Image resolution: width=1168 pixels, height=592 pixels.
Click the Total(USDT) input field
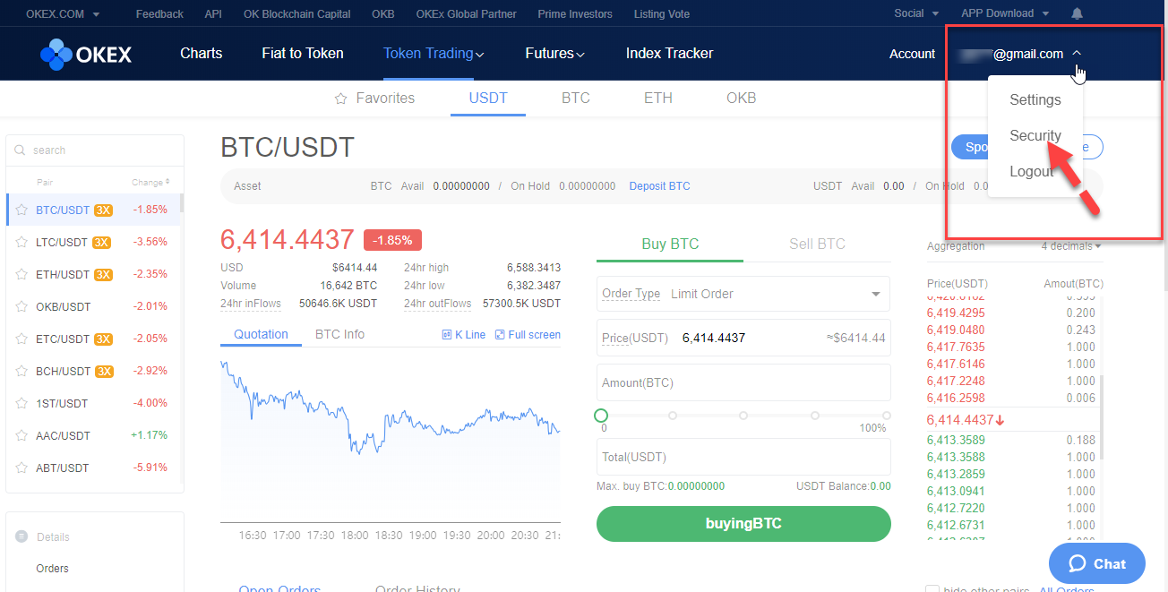(x=743, y=457)
